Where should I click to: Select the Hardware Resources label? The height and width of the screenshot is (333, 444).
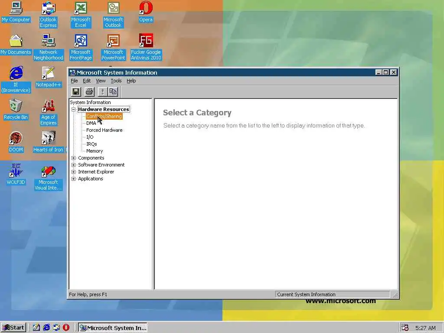[x=104, y=109]
